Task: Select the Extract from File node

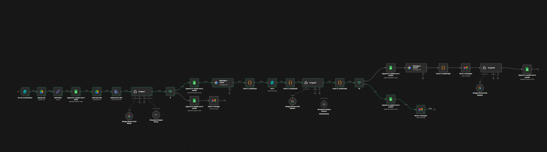Action: 116,91
